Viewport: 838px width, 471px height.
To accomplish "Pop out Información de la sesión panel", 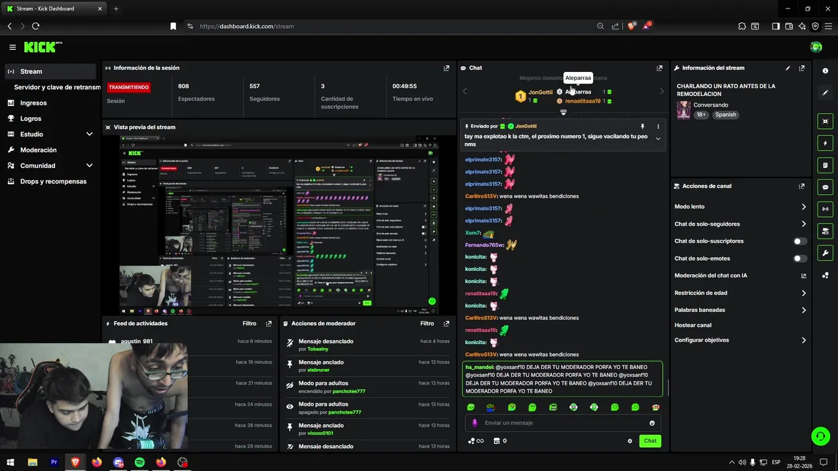I will [446, 68].
